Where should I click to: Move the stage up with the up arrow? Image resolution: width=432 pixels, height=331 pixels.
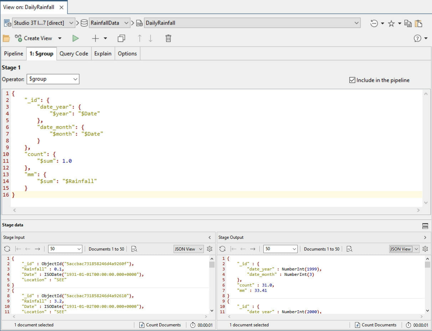click(x=139, y=38)
